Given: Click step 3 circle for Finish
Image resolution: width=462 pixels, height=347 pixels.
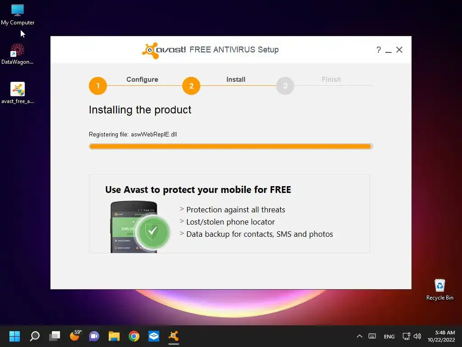Looking at the screenshot, I should pyautogui.click(x=285, y=86).
